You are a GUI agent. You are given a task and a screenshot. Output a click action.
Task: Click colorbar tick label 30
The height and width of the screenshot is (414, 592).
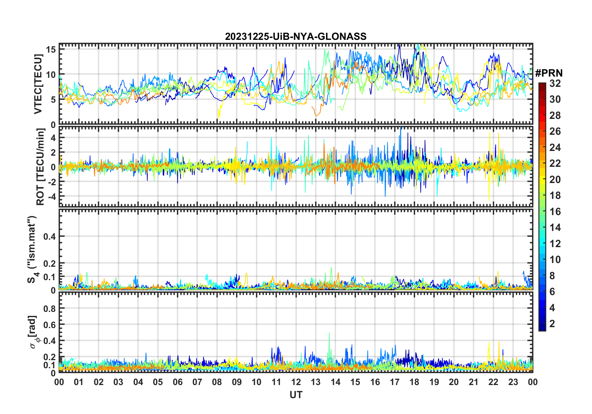coord(555,100)
